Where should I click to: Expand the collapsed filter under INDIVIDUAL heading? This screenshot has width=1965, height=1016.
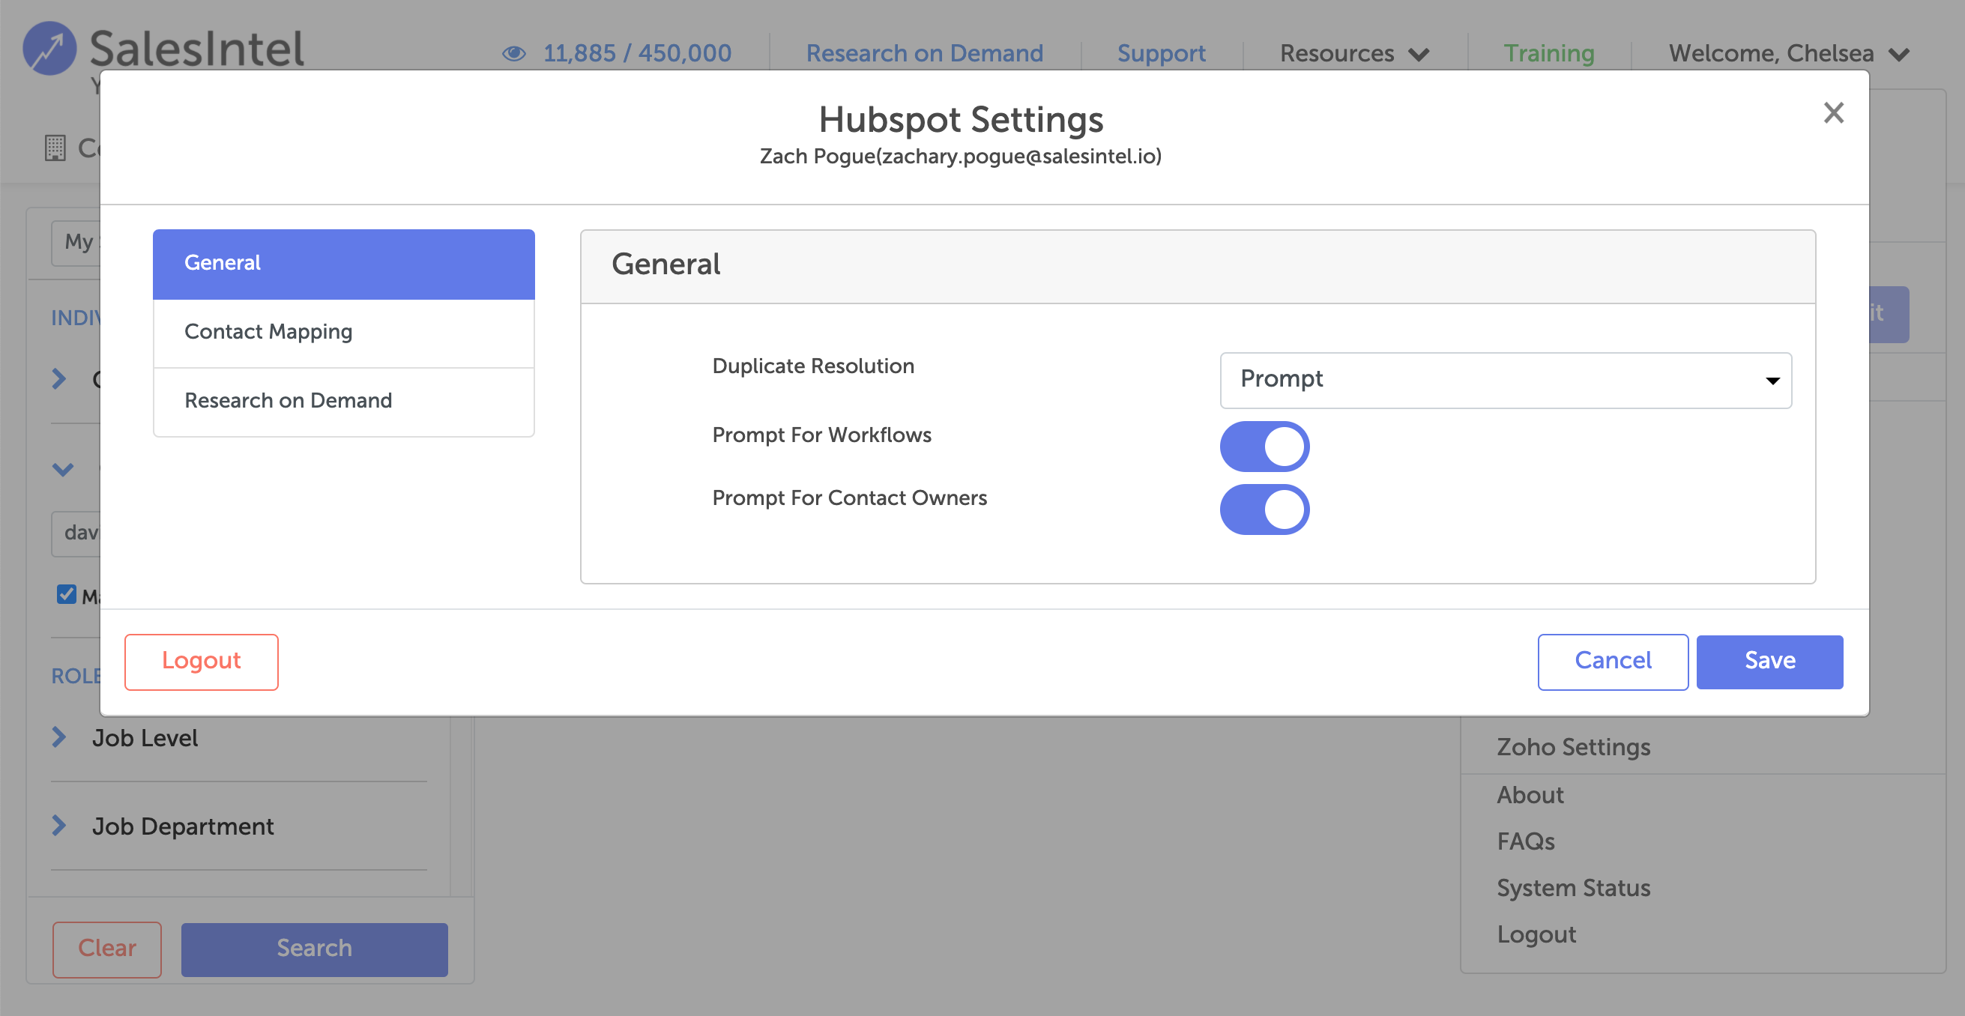tap(59, 378)
